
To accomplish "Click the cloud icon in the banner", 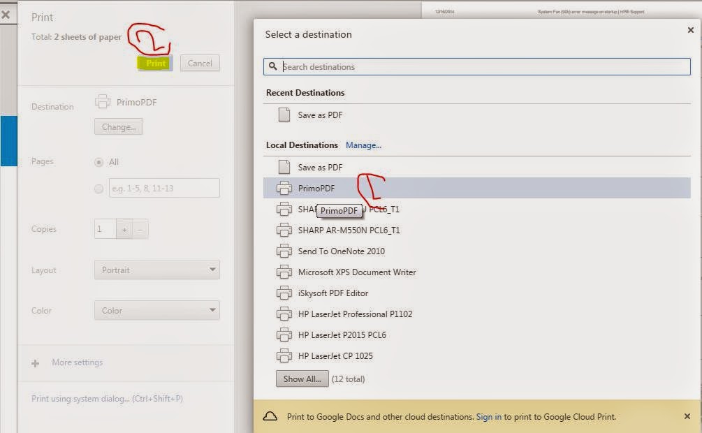I will click(270, 416).
